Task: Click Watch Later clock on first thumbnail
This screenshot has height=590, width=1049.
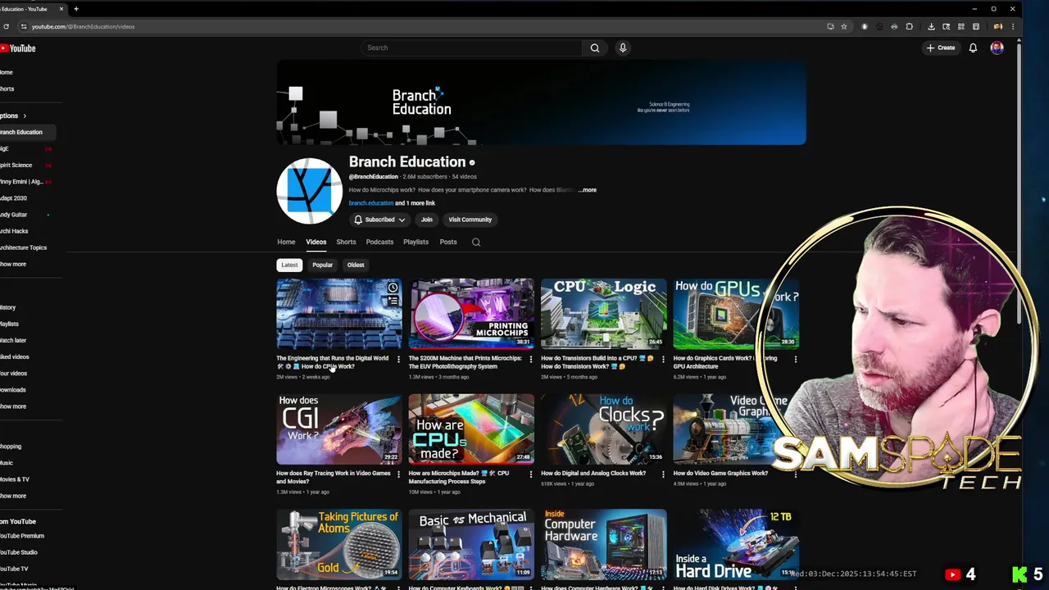Action: [x=393, y=288]
